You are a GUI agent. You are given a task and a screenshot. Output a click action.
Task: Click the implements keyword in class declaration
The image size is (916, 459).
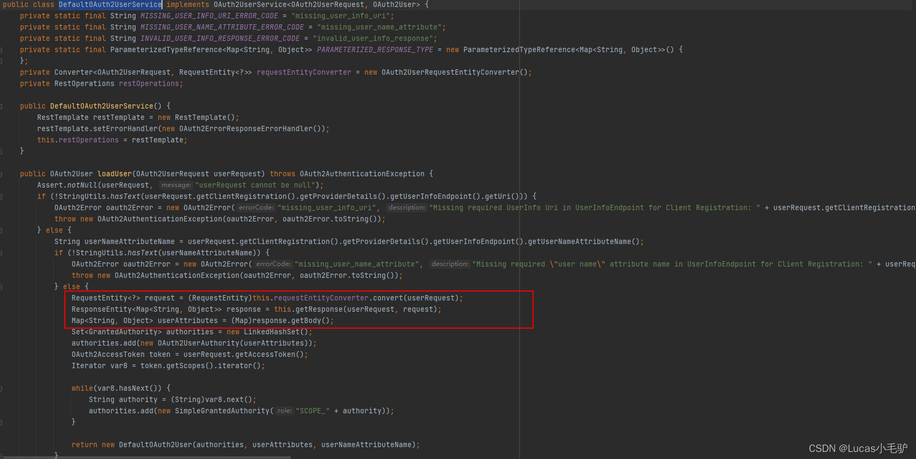pos(188,4)
